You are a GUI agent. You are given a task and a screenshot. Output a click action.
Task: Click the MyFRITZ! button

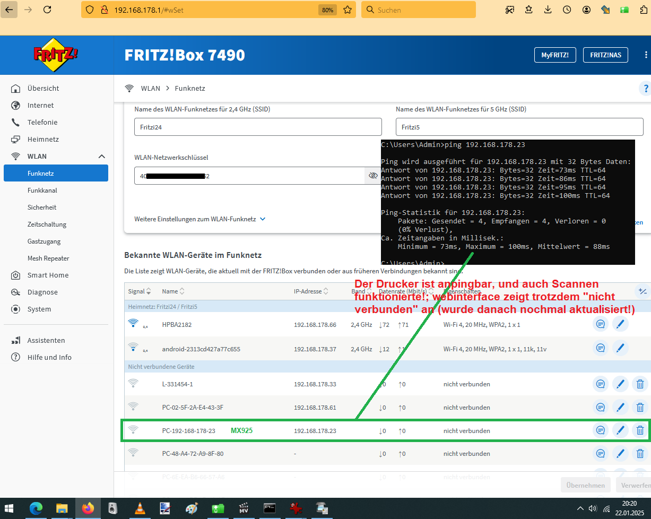point(555,55)
